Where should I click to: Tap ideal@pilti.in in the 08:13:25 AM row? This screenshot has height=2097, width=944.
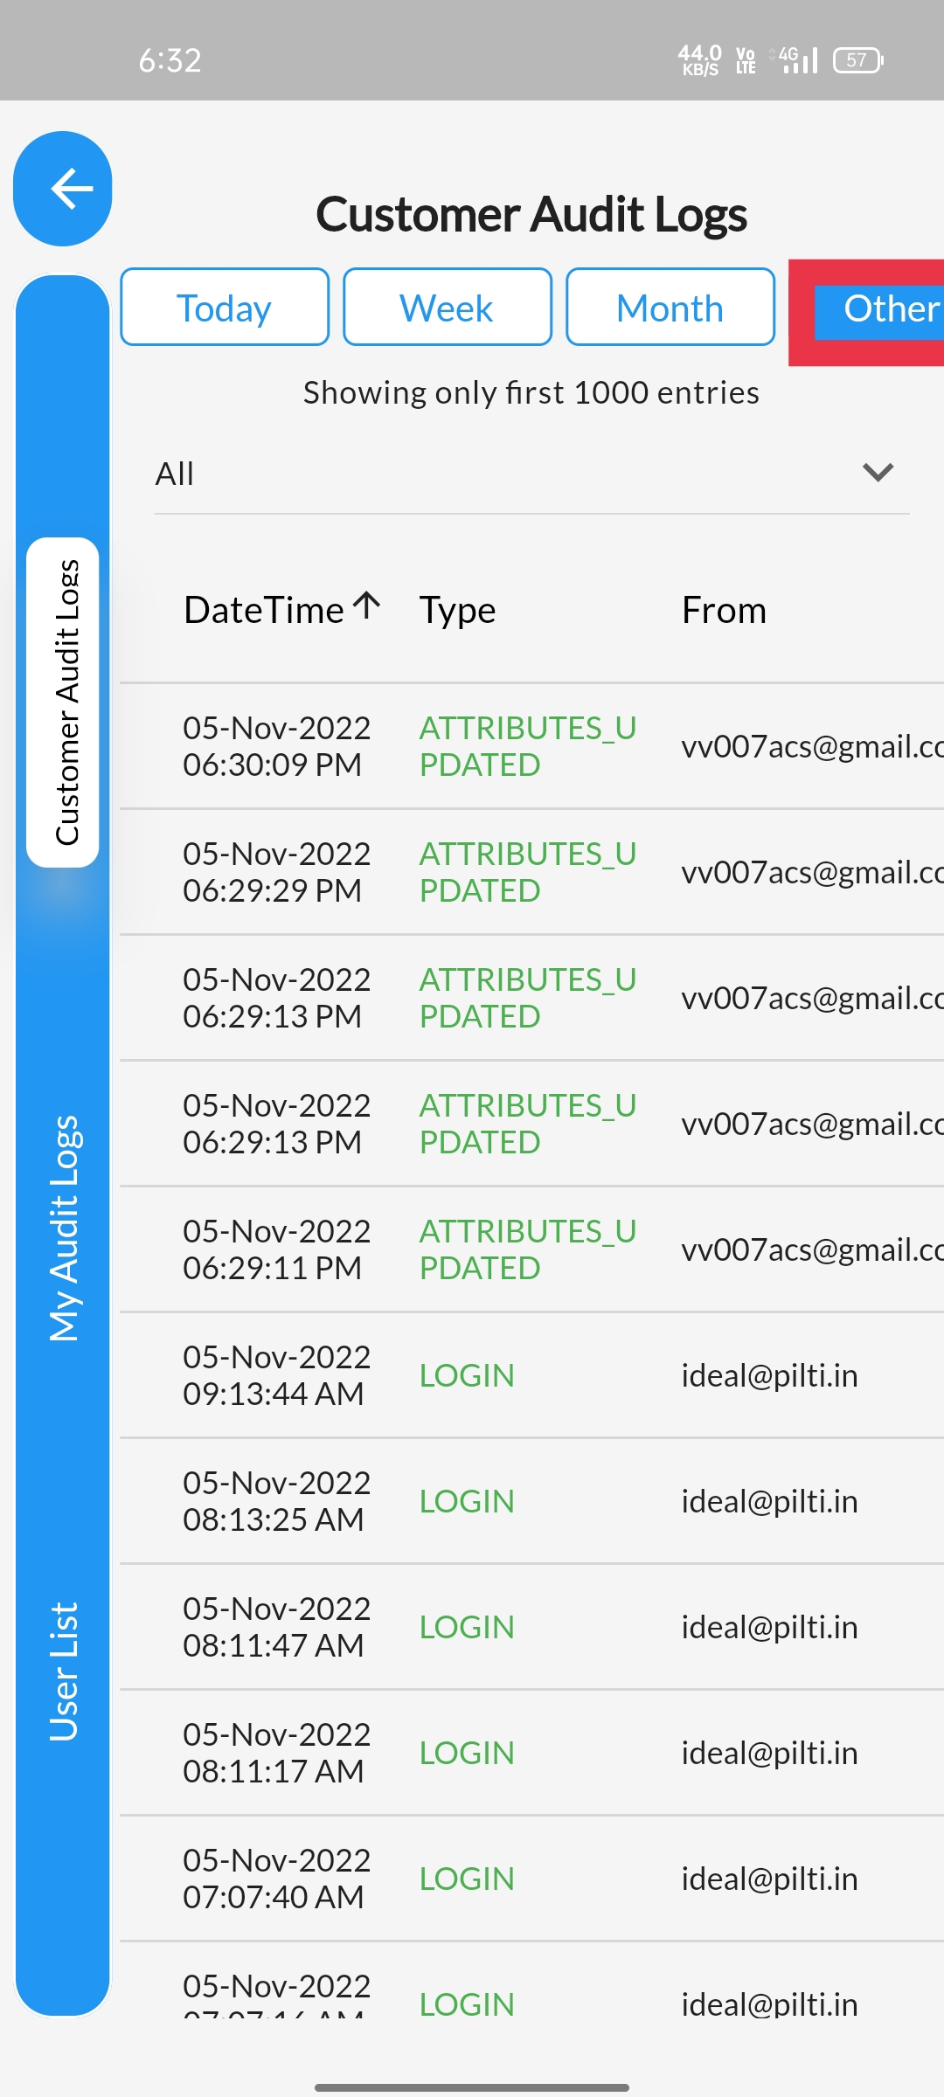769,1501
